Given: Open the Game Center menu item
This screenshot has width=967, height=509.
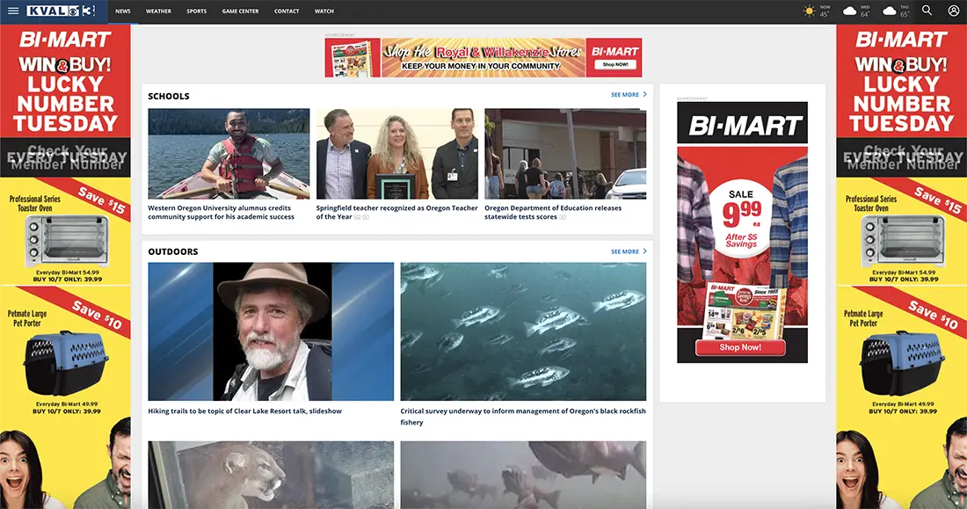Looking at the screenshot, I should tap(241, 11).
